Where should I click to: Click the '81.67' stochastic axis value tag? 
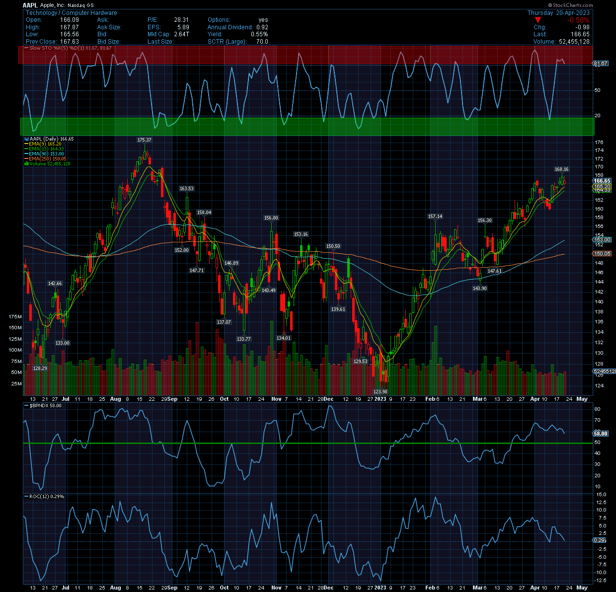(601, 64)
